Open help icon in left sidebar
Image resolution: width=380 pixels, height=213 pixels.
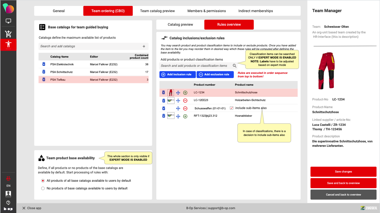click(x=8, y=202)
